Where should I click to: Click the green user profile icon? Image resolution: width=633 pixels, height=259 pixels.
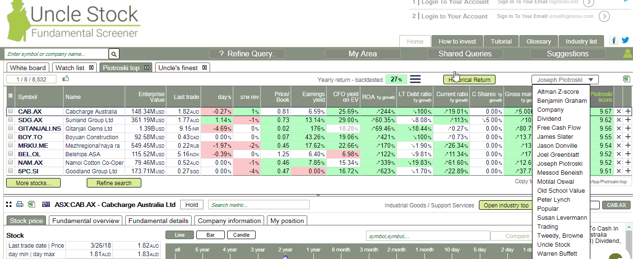[x=627, y=54]
